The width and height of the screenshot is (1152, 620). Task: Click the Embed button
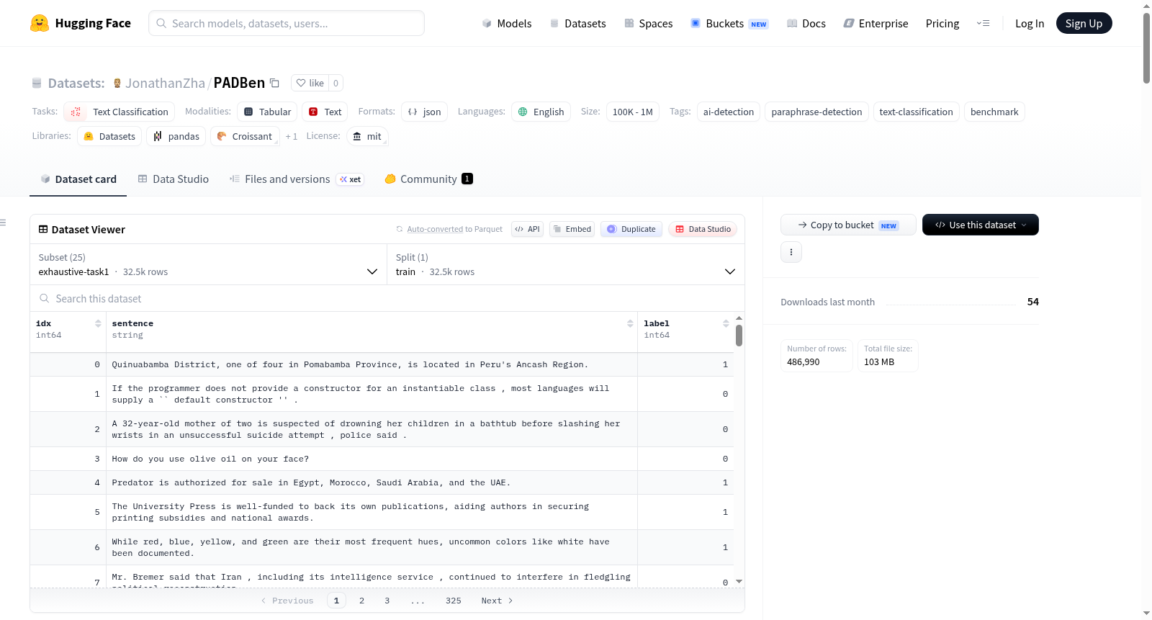[572, 229]
